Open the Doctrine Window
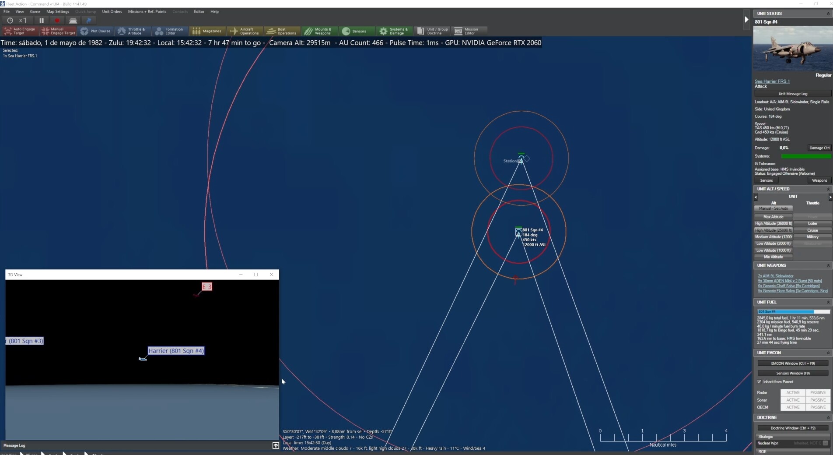 (x=792, y=428)
